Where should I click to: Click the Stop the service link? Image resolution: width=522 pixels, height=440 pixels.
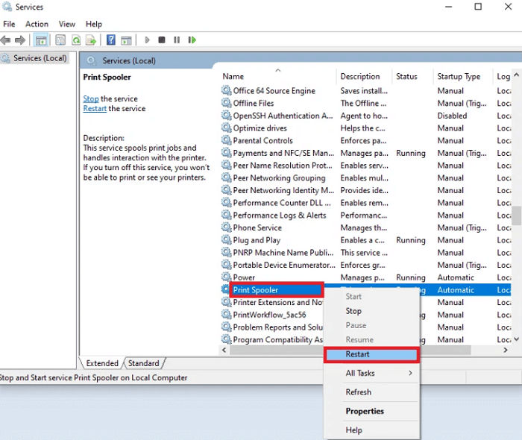point(91,99)
